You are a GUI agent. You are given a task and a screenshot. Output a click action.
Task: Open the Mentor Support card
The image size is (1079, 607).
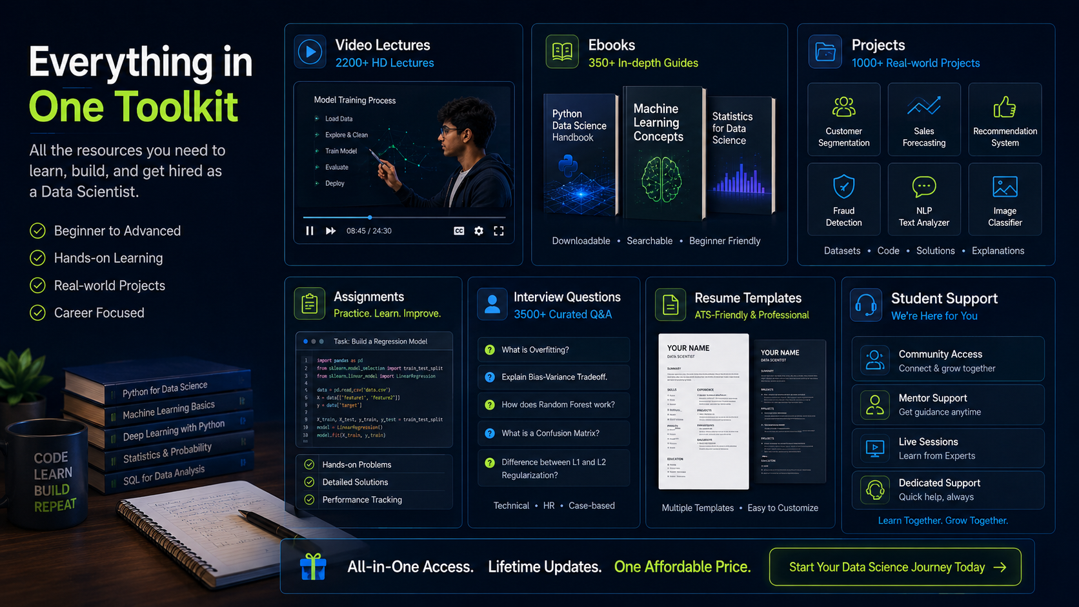pos(947,404)
